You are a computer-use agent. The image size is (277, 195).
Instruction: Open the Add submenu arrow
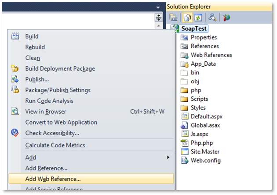coord(168,157)
